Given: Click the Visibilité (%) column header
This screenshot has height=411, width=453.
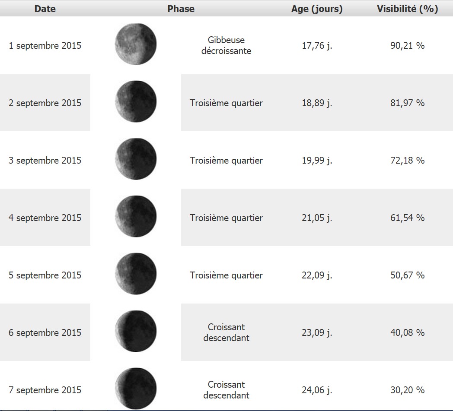Looking at the screenshot, I should pos(407,9).
